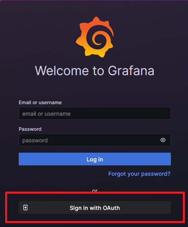Click the word Welcome in the heading

62,71
